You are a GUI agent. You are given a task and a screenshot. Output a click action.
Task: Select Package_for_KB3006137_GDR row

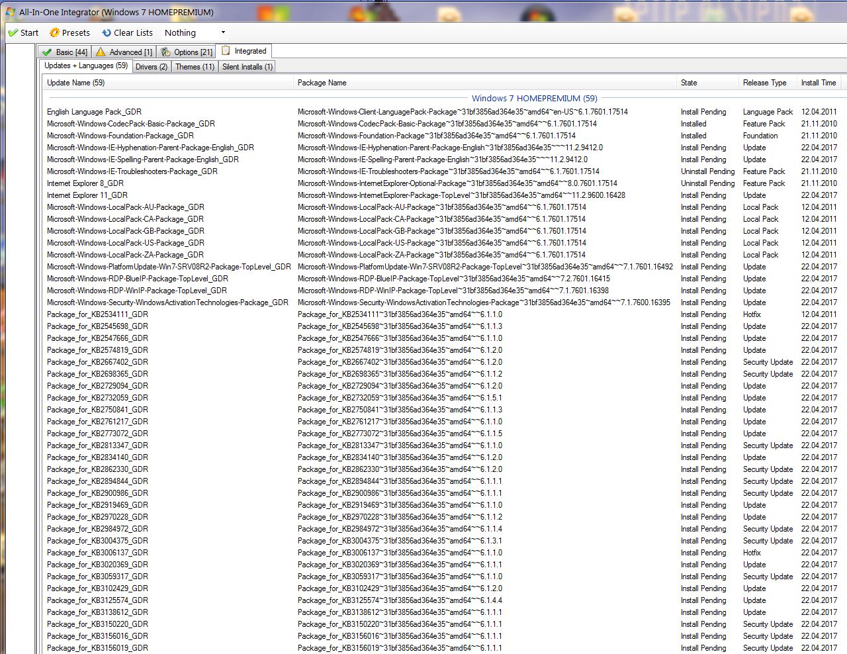point(442,553)
